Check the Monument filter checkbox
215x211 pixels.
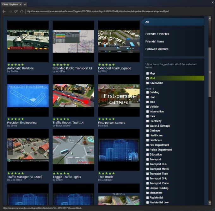pos(147,193)
